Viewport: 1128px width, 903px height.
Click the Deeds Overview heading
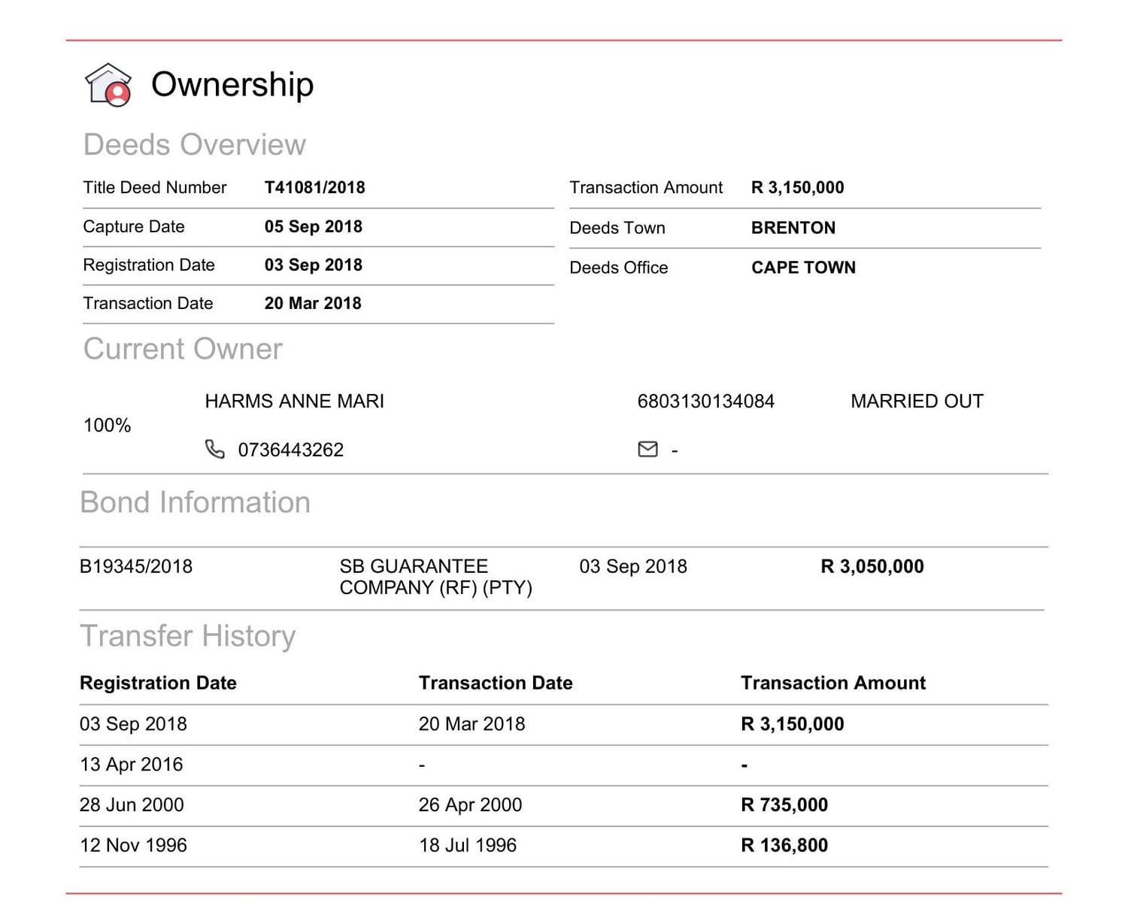point(195,144)
